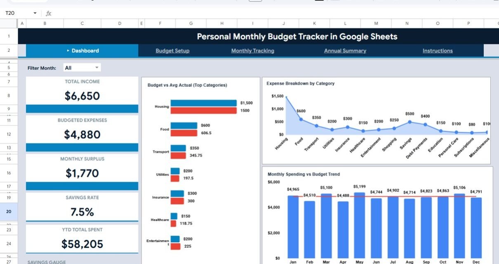Open the Name Box dropdown arrow
This screenshot has height=264, width=499.
[35, 13]
